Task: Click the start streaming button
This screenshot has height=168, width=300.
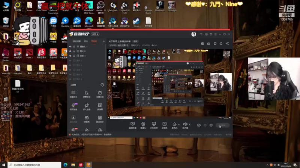Action: click(x=222, y=125)
